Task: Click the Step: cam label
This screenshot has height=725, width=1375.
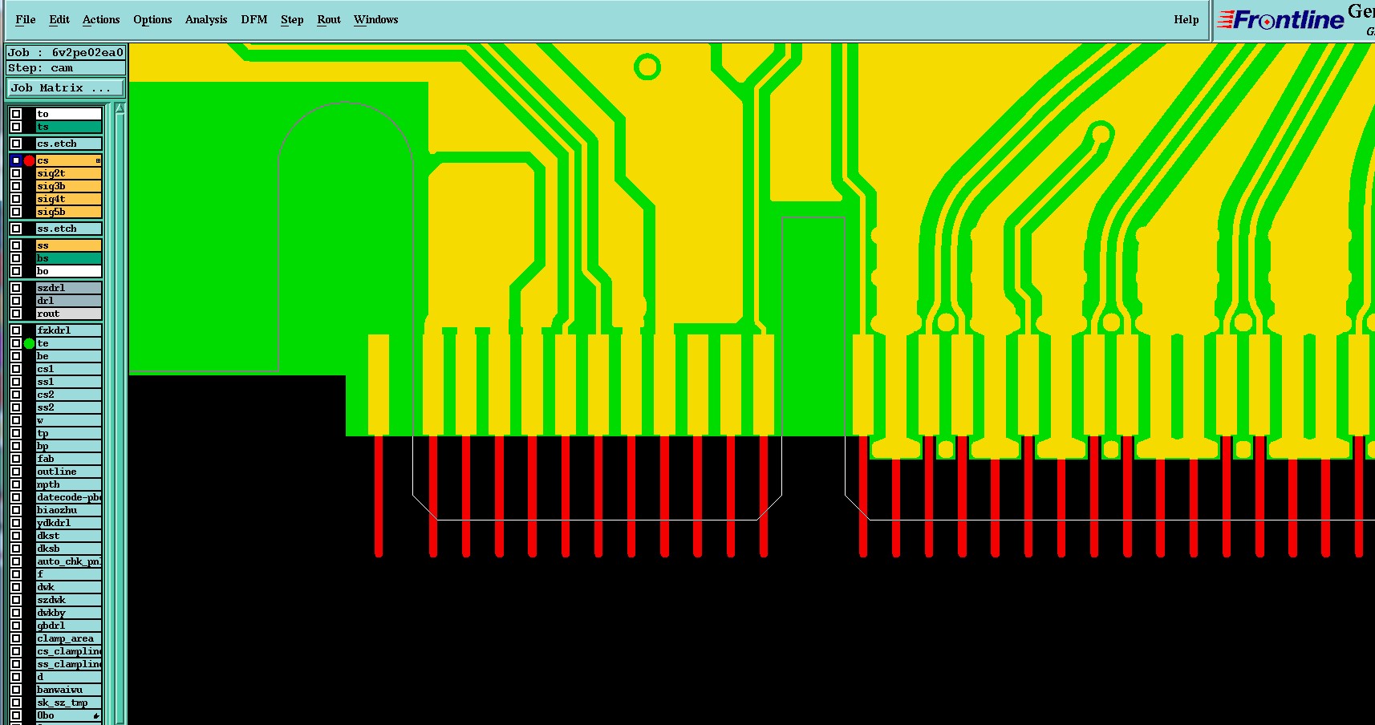Action: pos(66,68)
